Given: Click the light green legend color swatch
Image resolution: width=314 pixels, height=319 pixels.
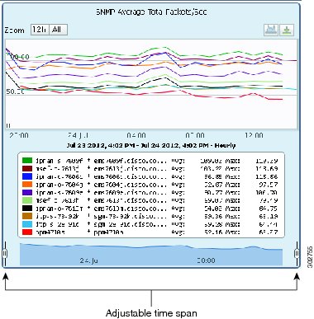Looking at the screenshot, I should click(27, 200).
